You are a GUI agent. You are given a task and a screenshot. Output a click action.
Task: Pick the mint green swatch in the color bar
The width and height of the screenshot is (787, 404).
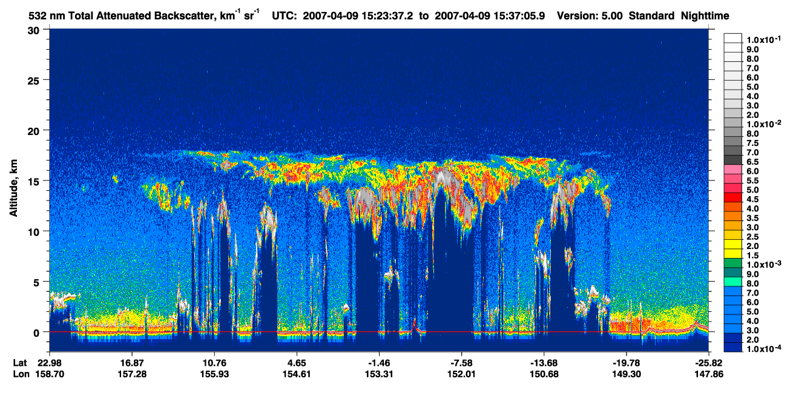coord(733,282)
